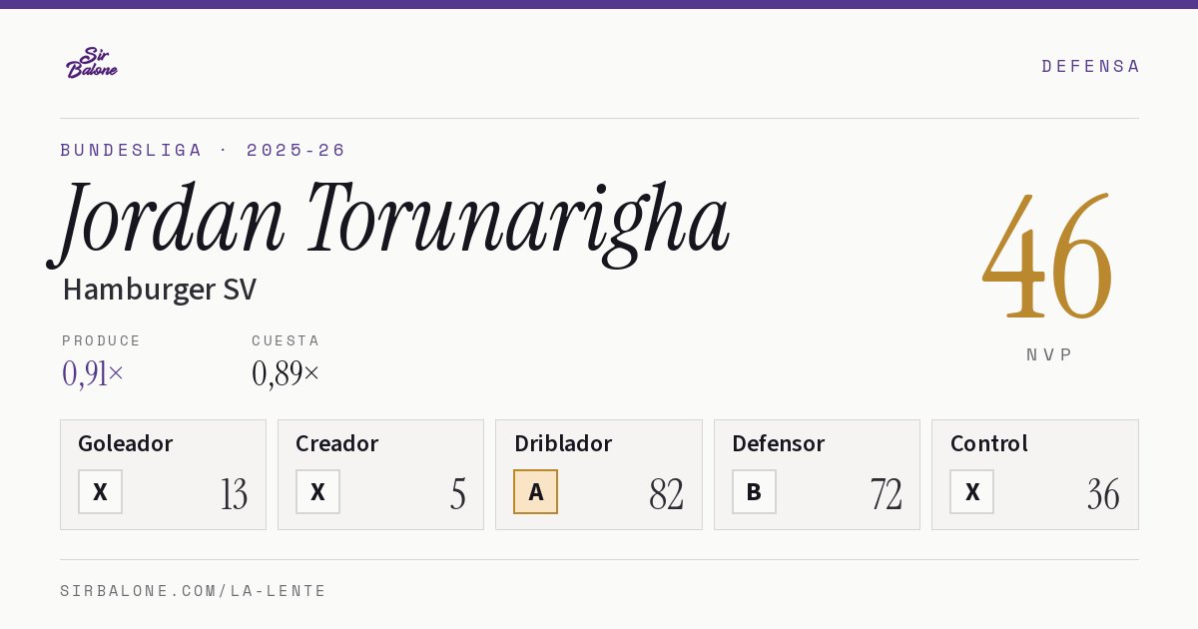Click the Driblador card title
The width and height of the screenshot is (1198, 629).
point(563,443)
